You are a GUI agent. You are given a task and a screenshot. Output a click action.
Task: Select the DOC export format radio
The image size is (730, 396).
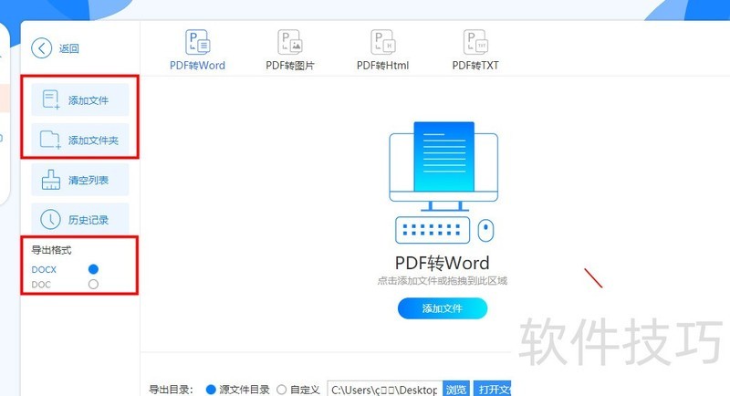coord(93,284)
